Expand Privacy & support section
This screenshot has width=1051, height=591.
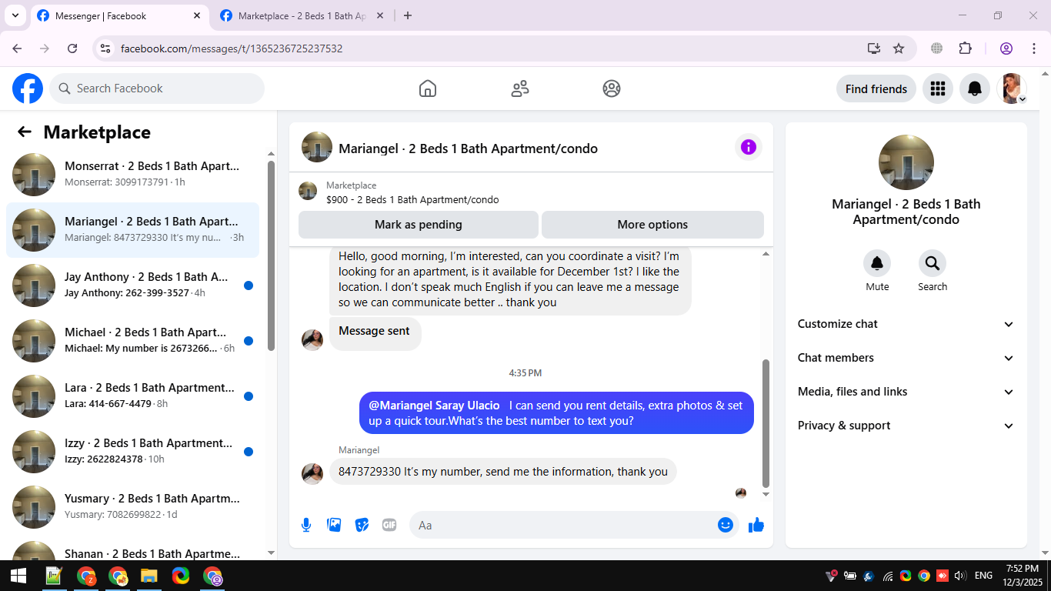906,426
